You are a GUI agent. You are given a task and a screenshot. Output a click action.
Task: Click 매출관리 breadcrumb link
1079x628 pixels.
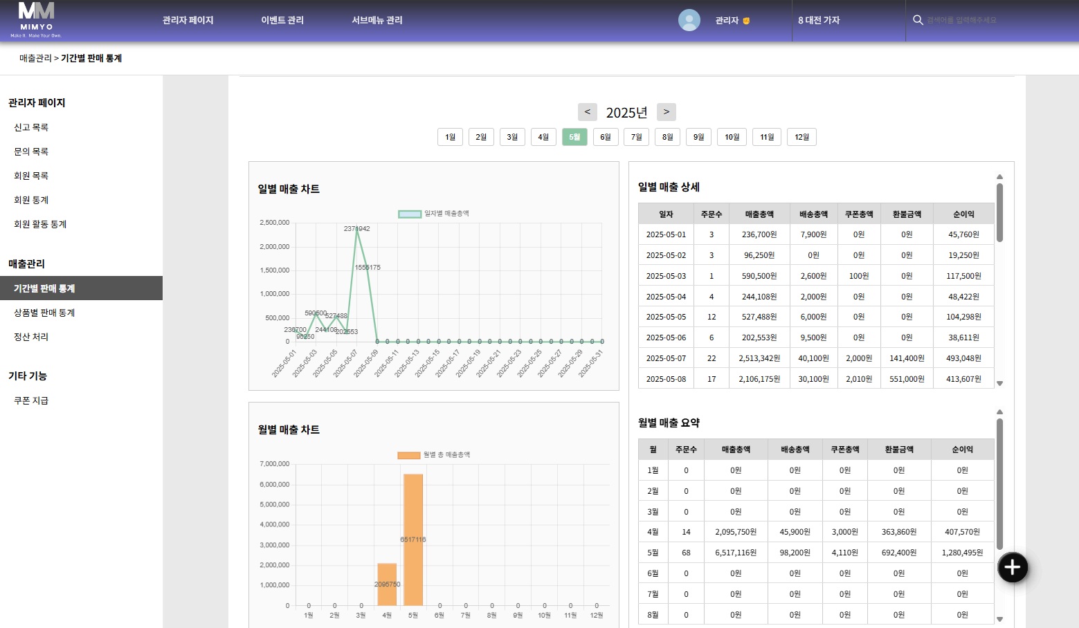(35, 58)
